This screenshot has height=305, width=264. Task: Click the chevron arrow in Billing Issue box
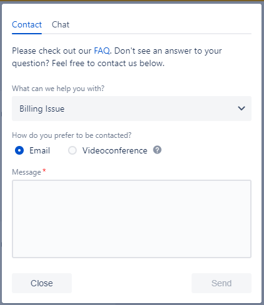[x=242, y=109]
